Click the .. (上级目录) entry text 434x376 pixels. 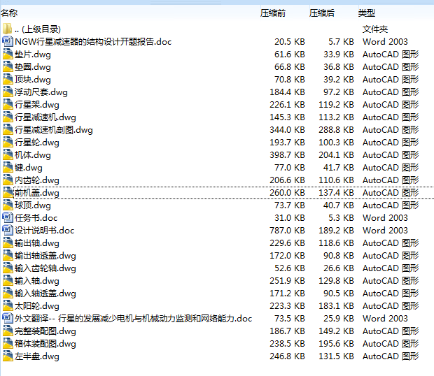tap(38, 29)
